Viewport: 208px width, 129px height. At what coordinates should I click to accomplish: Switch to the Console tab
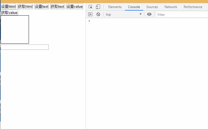point(134,7)
